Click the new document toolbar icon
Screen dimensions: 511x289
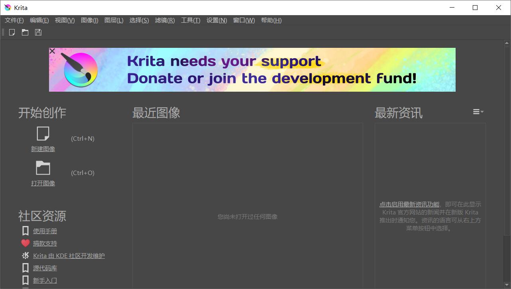[12, 32]
